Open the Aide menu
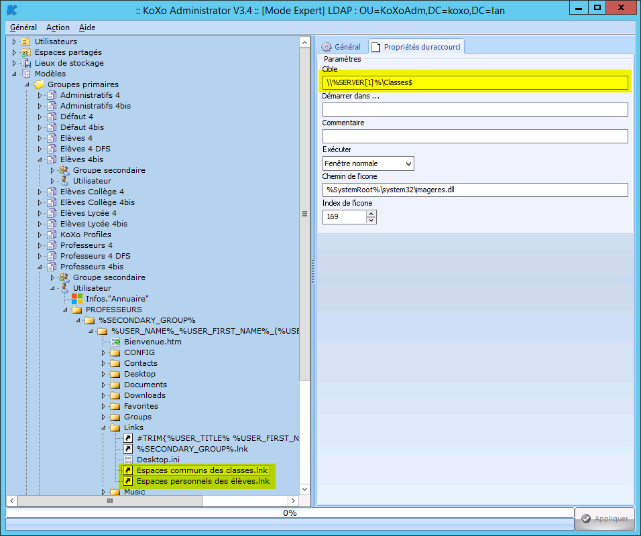The image size is (641, 536). pyautogui.click(x=87, y=27)
